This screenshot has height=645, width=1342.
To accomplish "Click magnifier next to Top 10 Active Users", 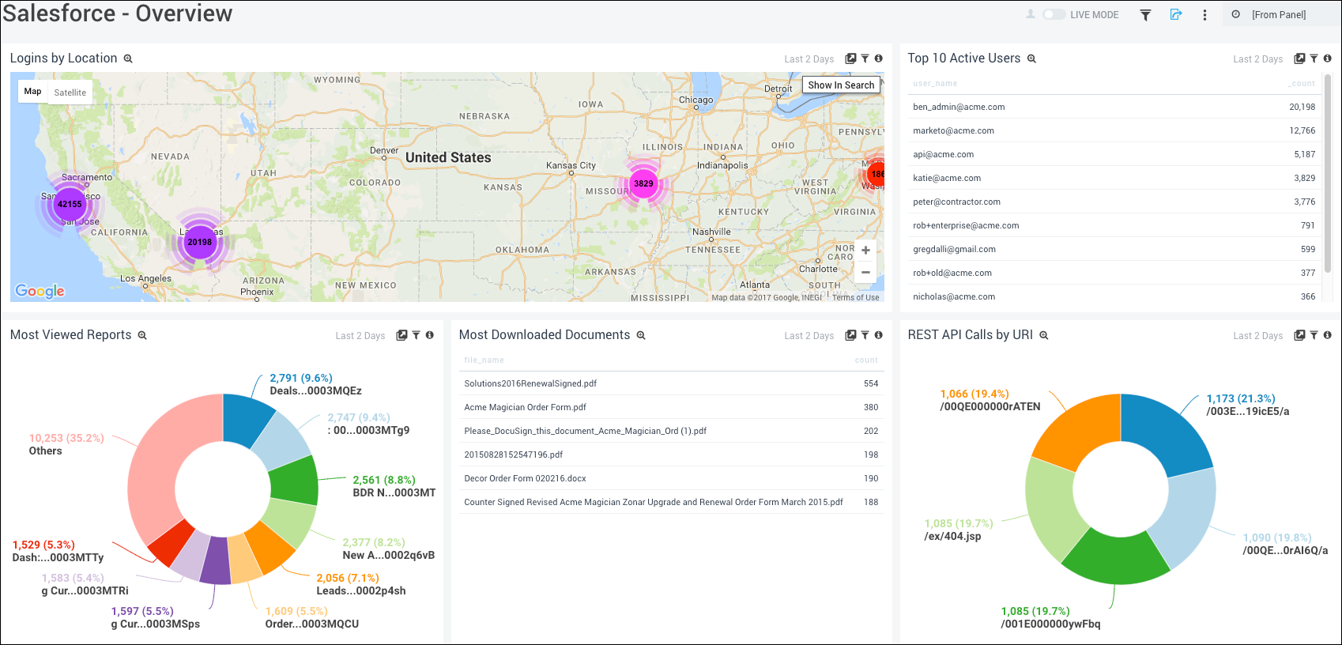I will 1031,58.
